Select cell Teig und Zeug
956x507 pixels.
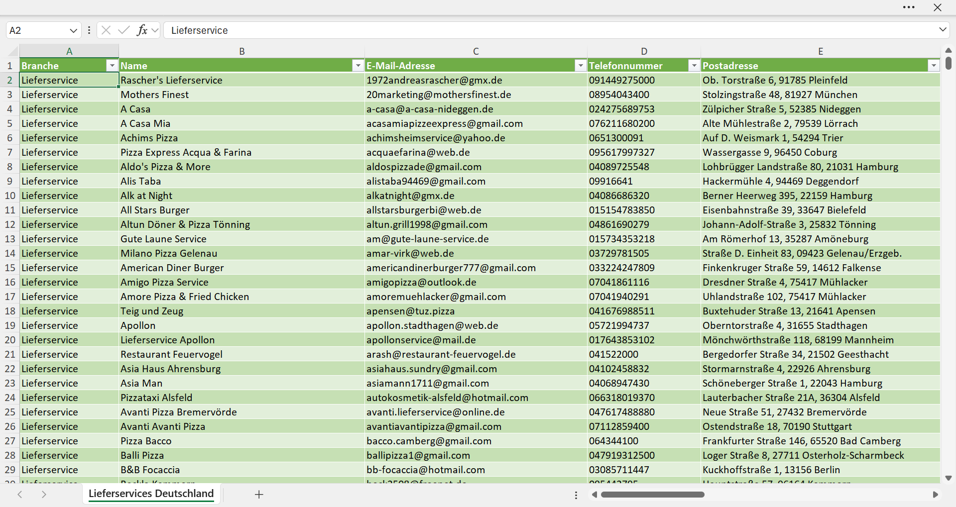[x=242, y=311]
